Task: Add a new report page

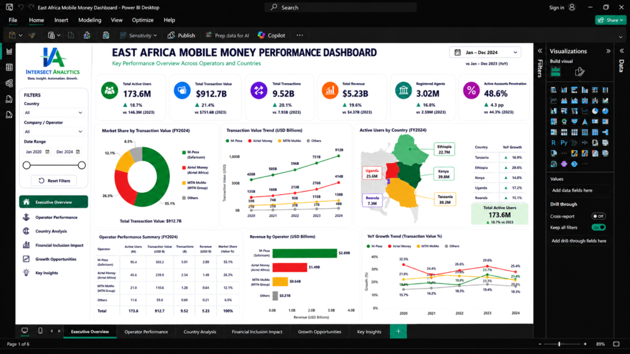Action: [x=398, y=331]
